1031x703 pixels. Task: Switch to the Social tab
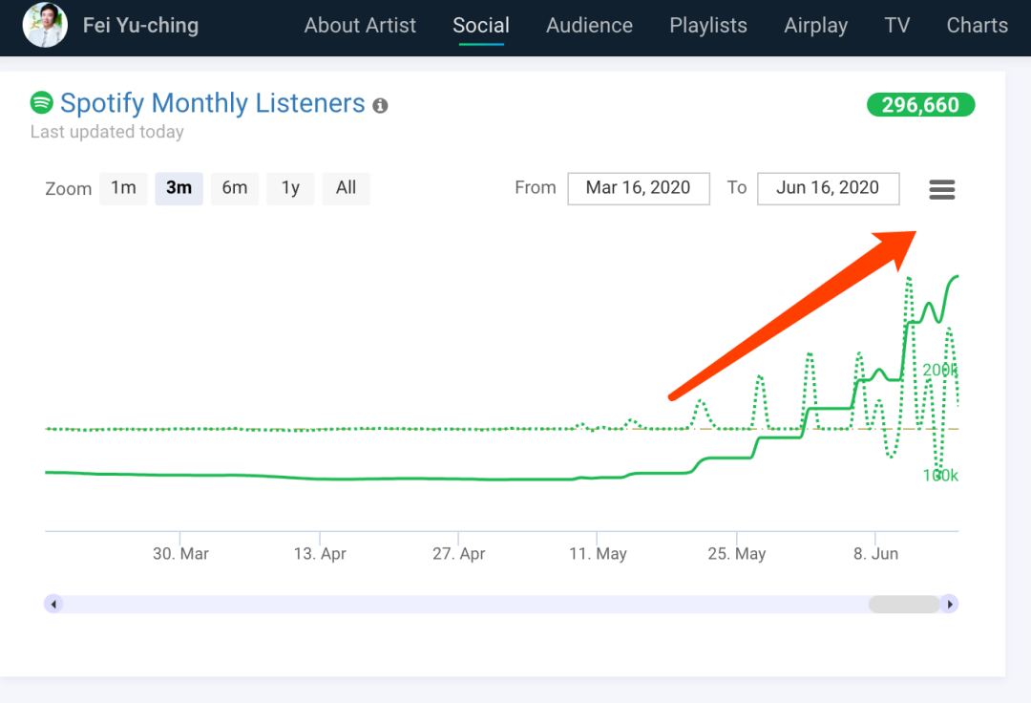[481, 26]
